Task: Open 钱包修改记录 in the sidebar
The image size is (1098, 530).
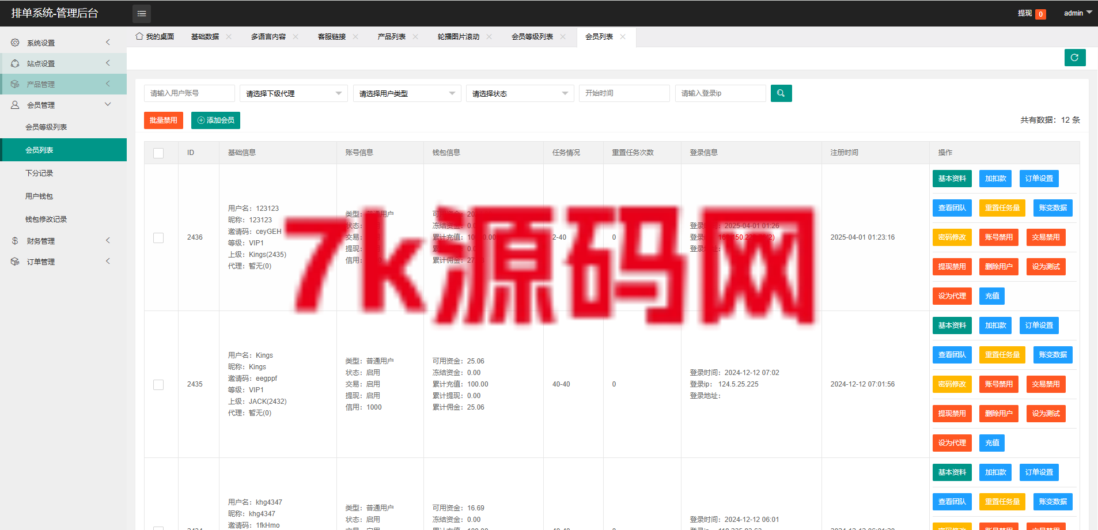Action: (63, 219)
